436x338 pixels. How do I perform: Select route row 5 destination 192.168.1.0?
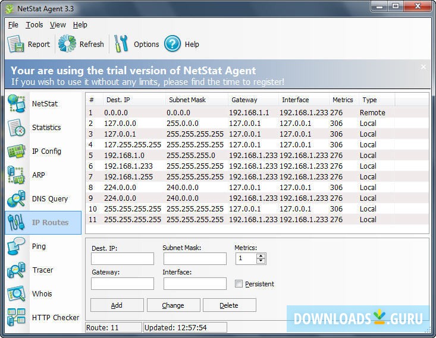point(257,155)
